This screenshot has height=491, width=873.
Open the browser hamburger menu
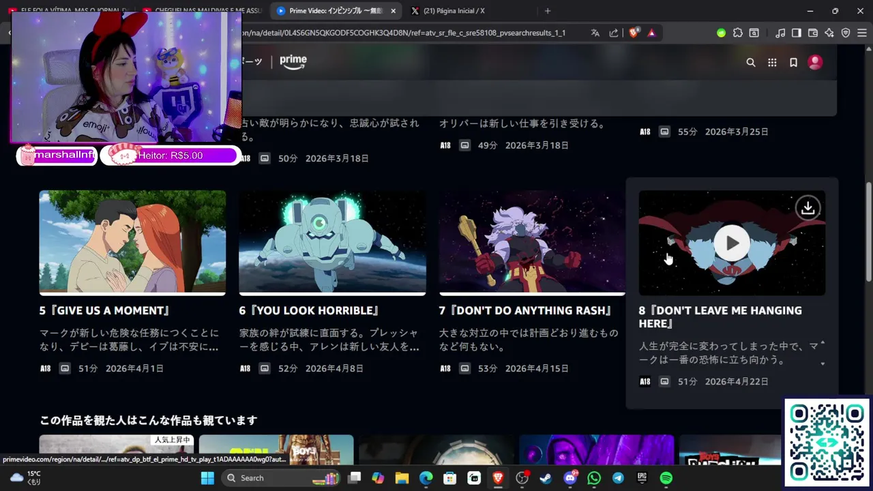(x=862, y=33)
